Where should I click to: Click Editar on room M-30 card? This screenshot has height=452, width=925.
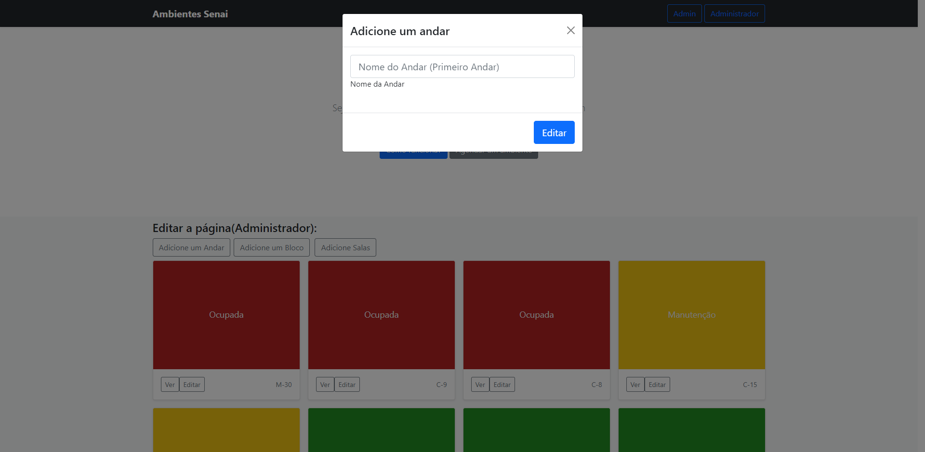click(192, 385)
